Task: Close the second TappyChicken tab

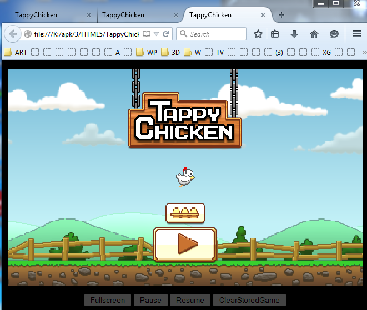Action: point(176,15)
